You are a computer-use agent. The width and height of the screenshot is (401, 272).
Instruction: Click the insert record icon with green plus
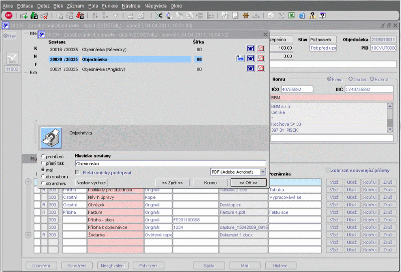24,16
